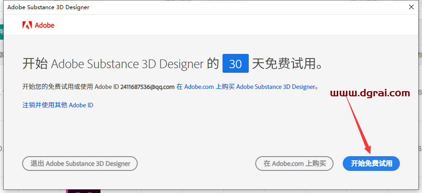Click the dialog title Adobe Substance 3D Designer
This screenshot has width=422, height=193.
(x=48, y=7)
